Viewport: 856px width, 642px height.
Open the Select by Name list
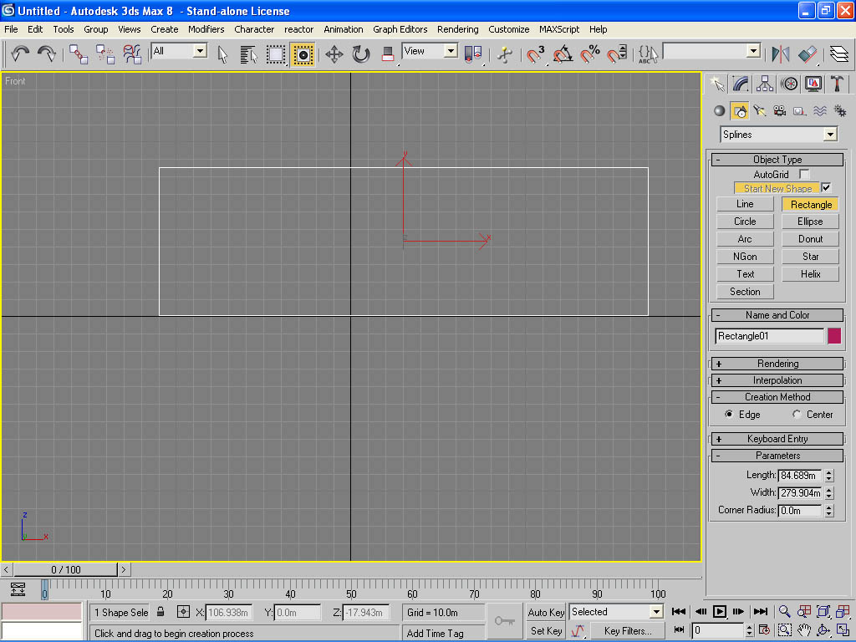point(248,54)
